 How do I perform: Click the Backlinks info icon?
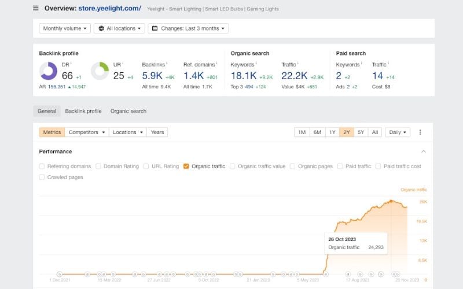click(x=167, y=63)
